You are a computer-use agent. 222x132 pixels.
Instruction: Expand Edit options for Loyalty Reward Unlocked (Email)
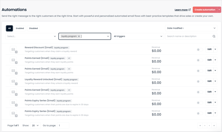[215, 81]
